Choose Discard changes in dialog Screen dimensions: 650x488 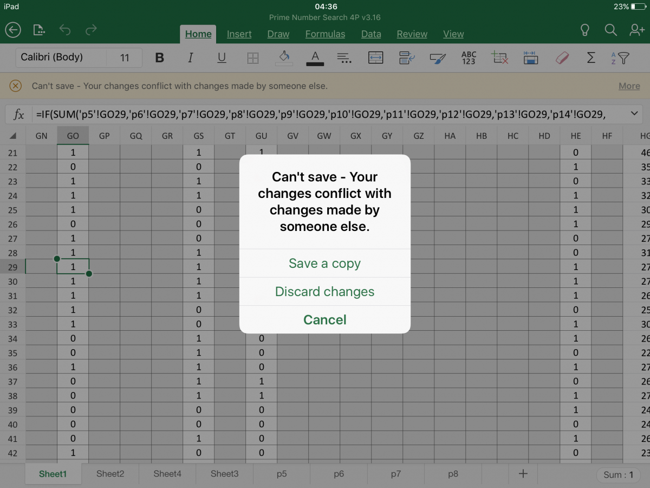pyautogui.click(x=324, y=292)
